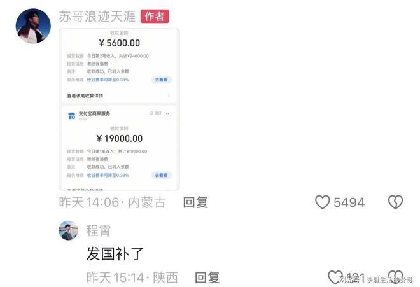Dislike the author's comment via broken heart
Screen dimensions: 420x287
coord(395,202)
